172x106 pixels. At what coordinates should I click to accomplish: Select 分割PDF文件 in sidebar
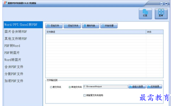23,74
